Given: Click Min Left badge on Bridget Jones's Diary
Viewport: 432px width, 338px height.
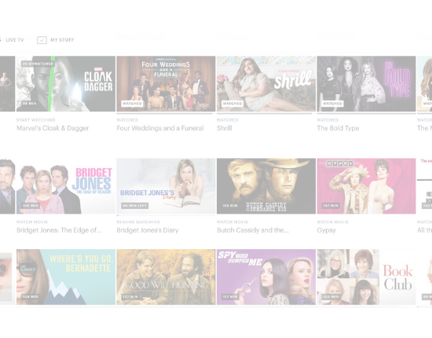Looking at the screenshot, I should 135,206.
